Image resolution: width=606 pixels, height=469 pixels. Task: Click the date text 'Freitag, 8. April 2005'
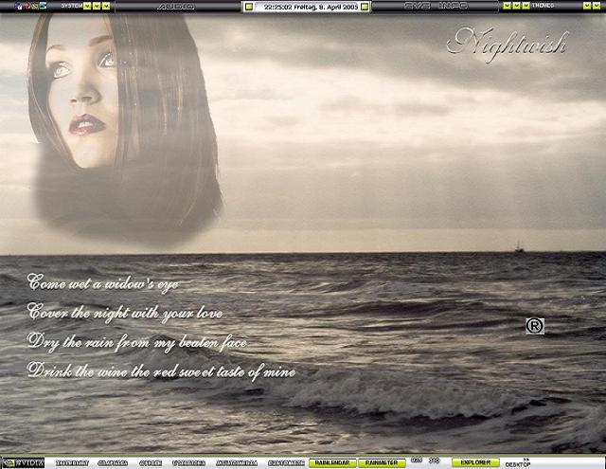click(x=326, y=7)
